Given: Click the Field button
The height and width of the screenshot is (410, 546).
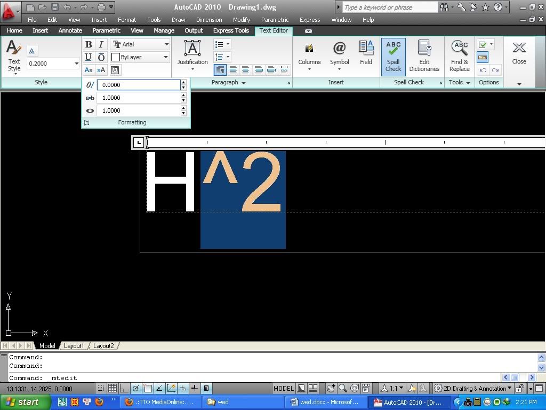Looking at the screenshot, I should click(366, 53).
